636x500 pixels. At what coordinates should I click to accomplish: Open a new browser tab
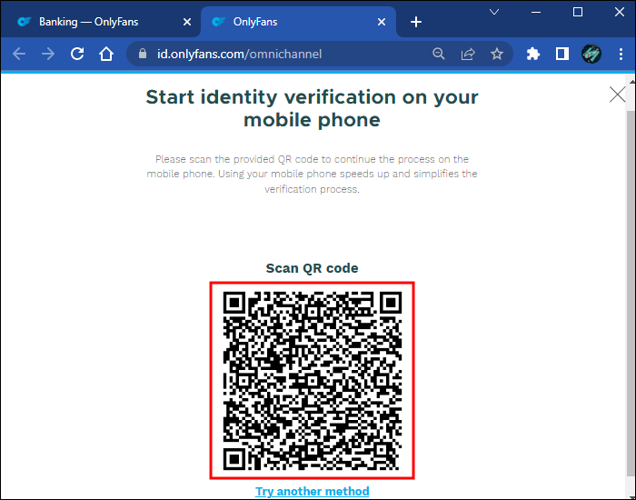[x=416, y=22]
